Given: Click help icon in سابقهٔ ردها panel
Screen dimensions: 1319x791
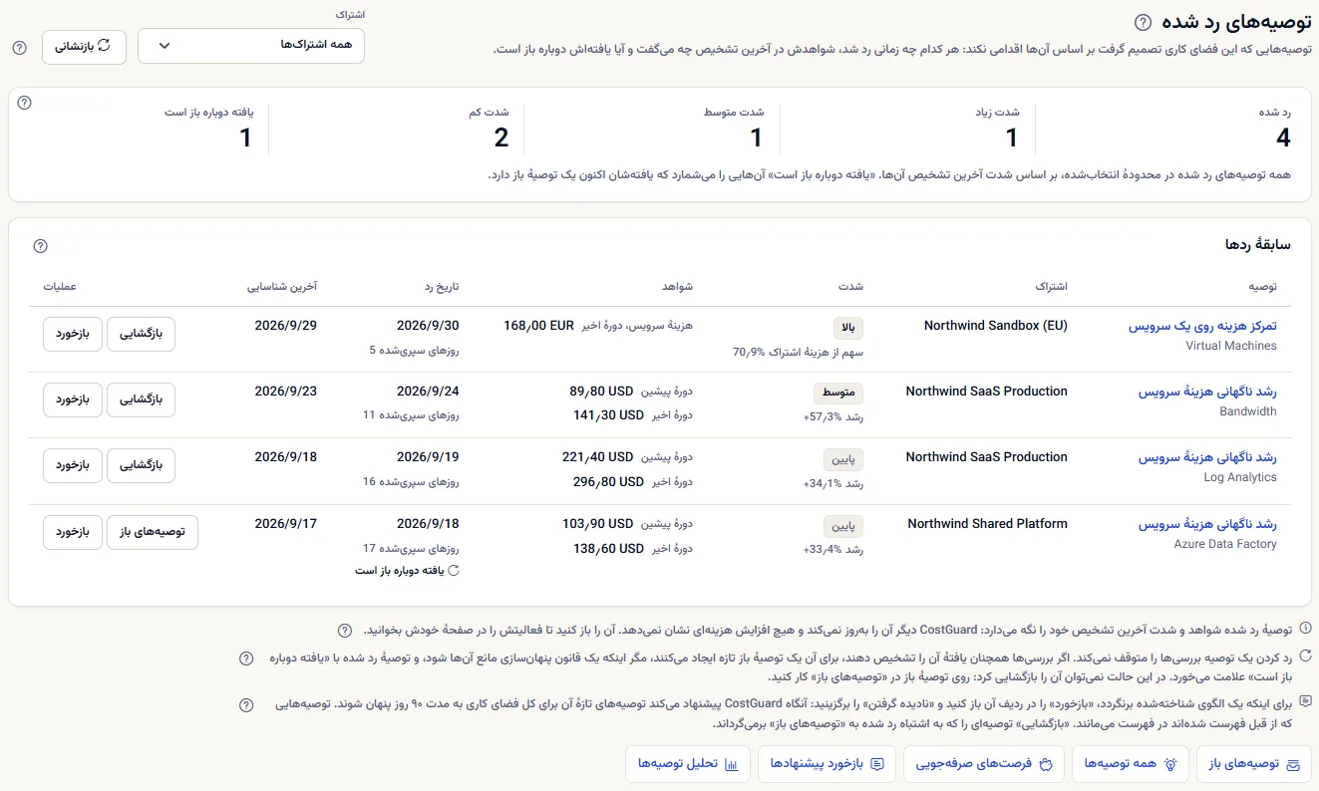Looking at the screenshot, I should (x=40, y=246).
